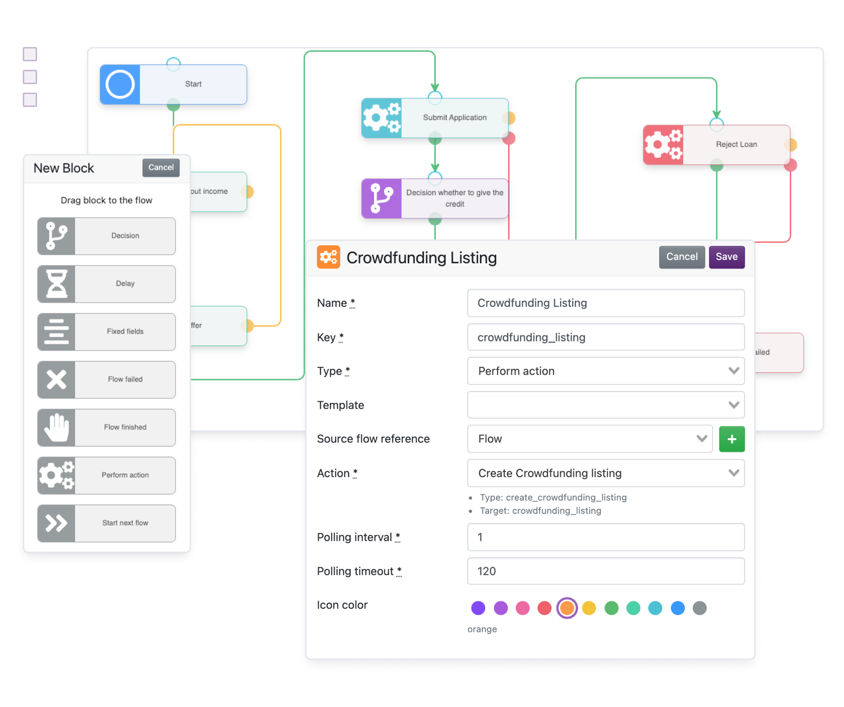This screenshot has height=707, width=844.
Task: Click inside the Polling timeout field
Action: [x=606, y=571]
